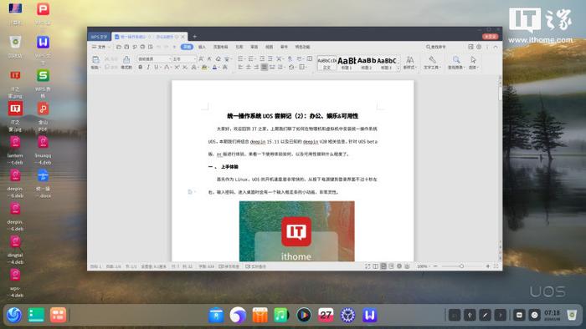Click the zoom slider handle in status bar
586x329 pixels.
click(461, 266)
